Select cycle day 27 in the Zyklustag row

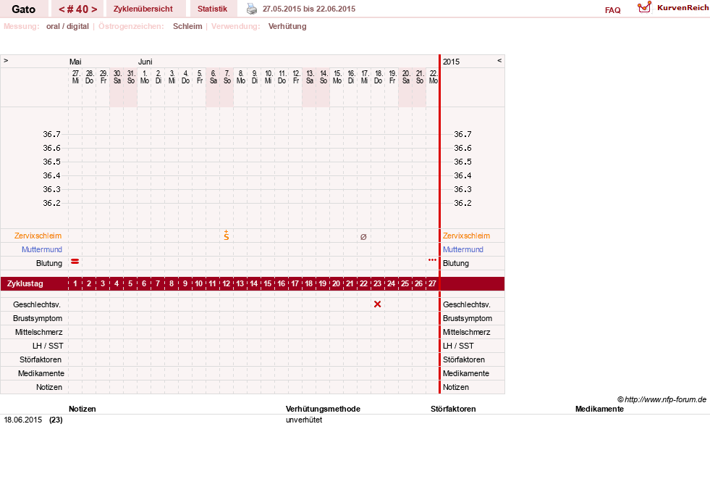point(432,284)
